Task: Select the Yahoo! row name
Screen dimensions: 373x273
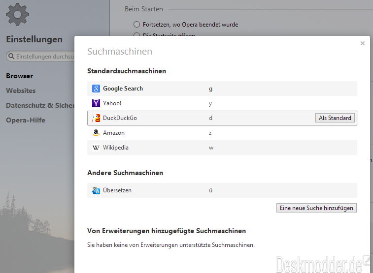Action: click(x=112, y=103)
